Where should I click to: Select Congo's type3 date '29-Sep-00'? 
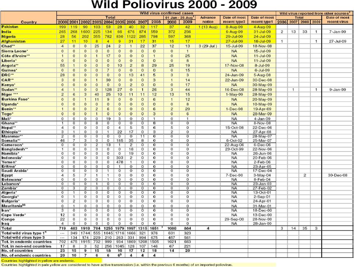tap(234, 219)
